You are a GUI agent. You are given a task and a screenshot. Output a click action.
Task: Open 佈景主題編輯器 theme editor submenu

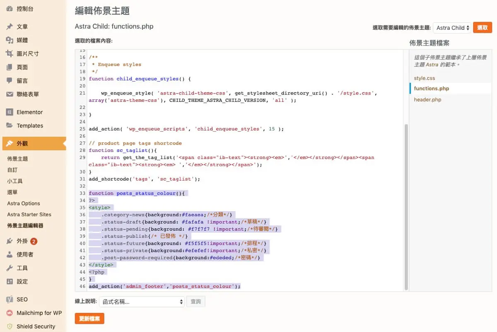point(25,226)
